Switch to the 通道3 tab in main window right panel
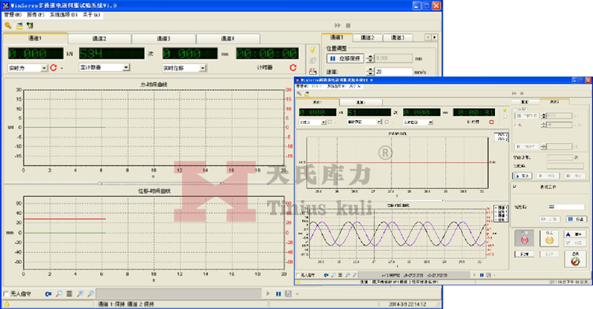Image resolution: width=593 pixels, height=309 pixels. tap(398, 37)
